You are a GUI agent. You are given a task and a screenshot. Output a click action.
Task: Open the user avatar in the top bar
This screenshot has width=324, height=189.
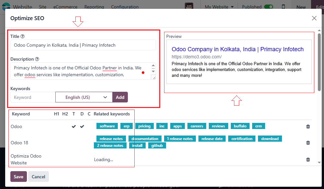(x=189, y=6)
